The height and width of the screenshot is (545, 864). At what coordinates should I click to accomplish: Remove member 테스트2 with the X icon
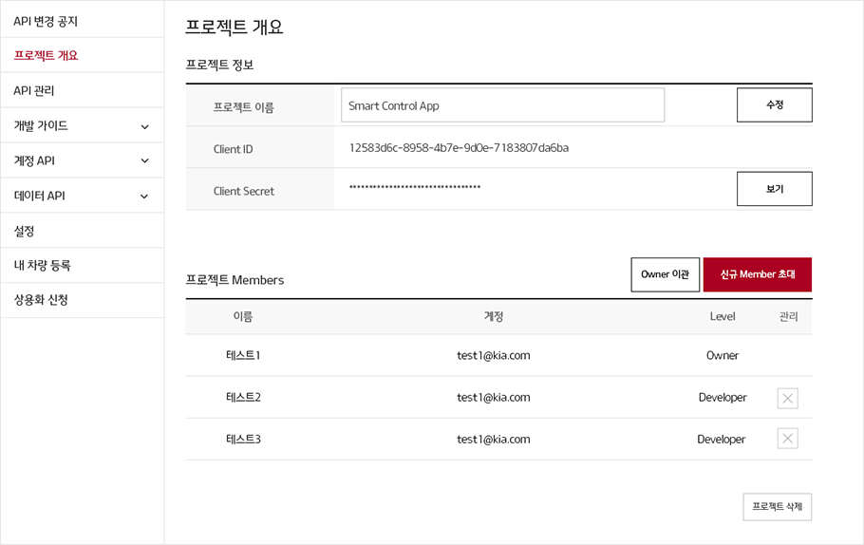(x=787, y=398)
